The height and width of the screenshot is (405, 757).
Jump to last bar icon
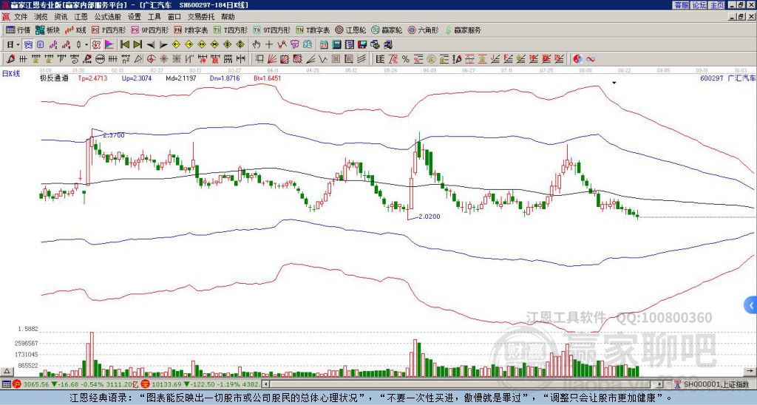[x=138, y=45]
